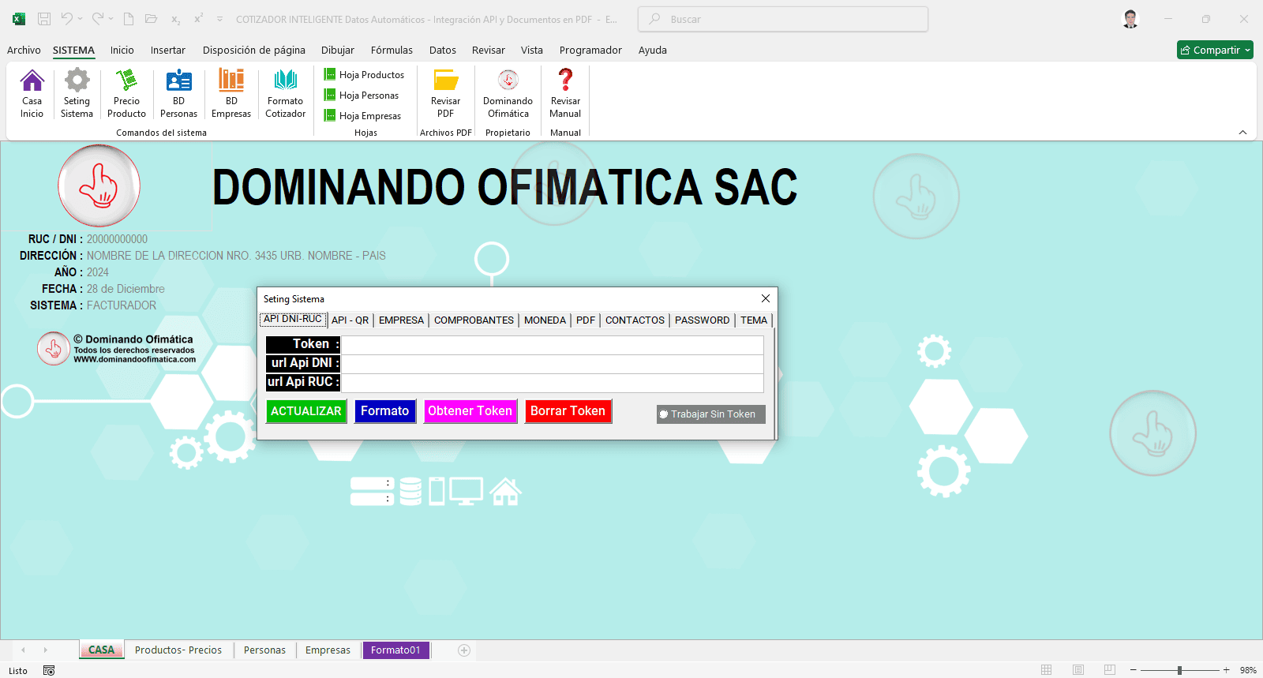The height and width of the screenshot is (678, 1263).
Task: Click Dominando Ofimática ribbon icon
Action: pos(508,93)
